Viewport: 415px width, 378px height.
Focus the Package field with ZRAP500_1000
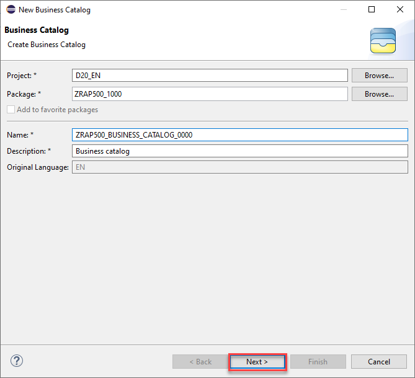(x=210, y=94)
